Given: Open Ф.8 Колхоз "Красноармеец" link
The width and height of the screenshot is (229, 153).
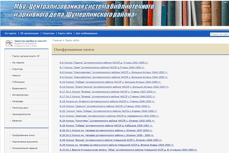Looking at the screenshot, I should (x=114, y=72).
